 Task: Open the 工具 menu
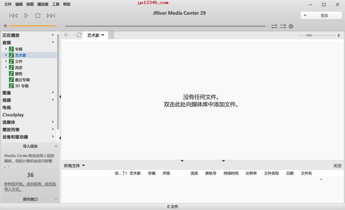pyautogui.click(x=56, y=4)
